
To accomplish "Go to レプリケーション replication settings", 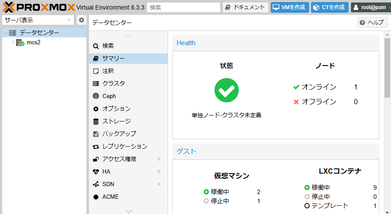I will pos(128,146).
